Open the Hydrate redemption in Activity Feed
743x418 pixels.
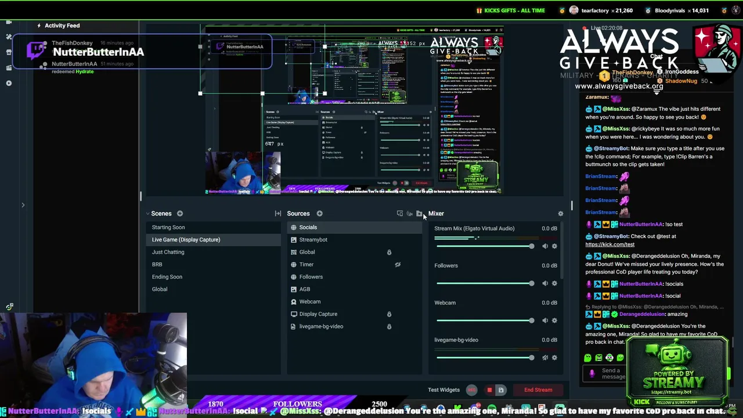point(84,71)
